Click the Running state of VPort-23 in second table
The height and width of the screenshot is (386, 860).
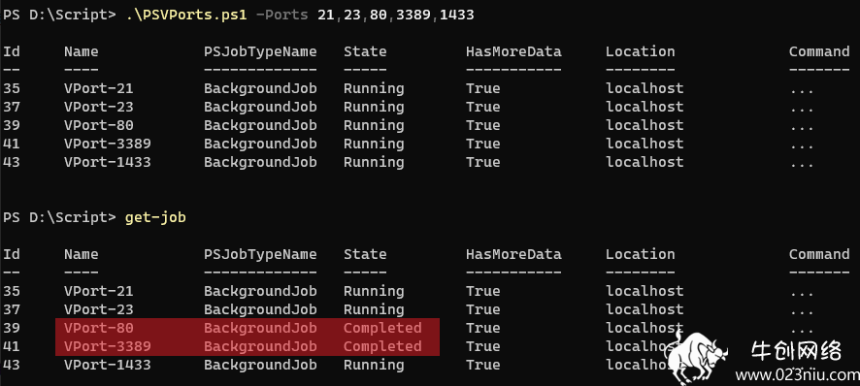374,309
